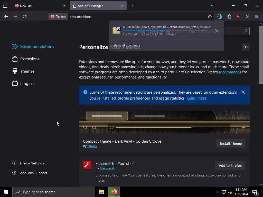Open File Explorer from taskbar

pyautogui.click(x=101, y=192)
